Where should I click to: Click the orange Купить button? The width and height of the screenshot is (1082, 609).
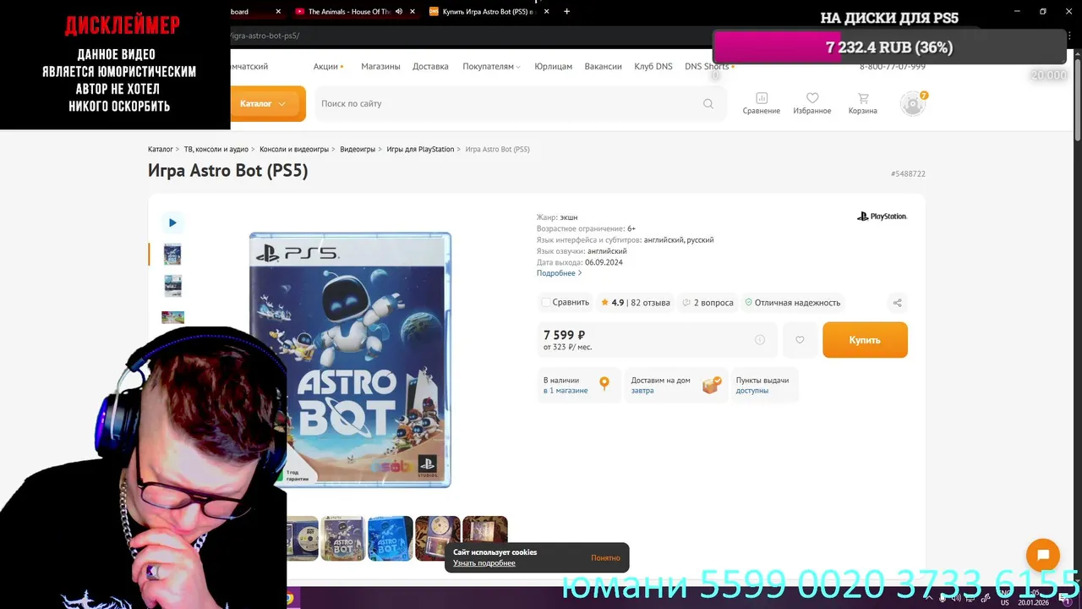[x=865, y=340]
